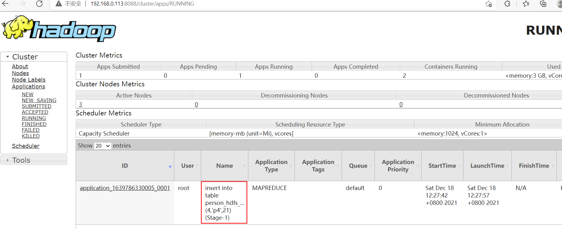Click the Decommissioned Nodes count 0
The image size is (562, 229).
point(401,105)
